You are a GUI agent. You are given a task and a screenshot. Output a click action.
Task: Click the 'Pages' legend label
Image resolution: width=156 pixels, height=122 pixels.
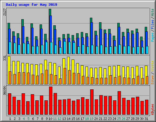coord(153,37)
